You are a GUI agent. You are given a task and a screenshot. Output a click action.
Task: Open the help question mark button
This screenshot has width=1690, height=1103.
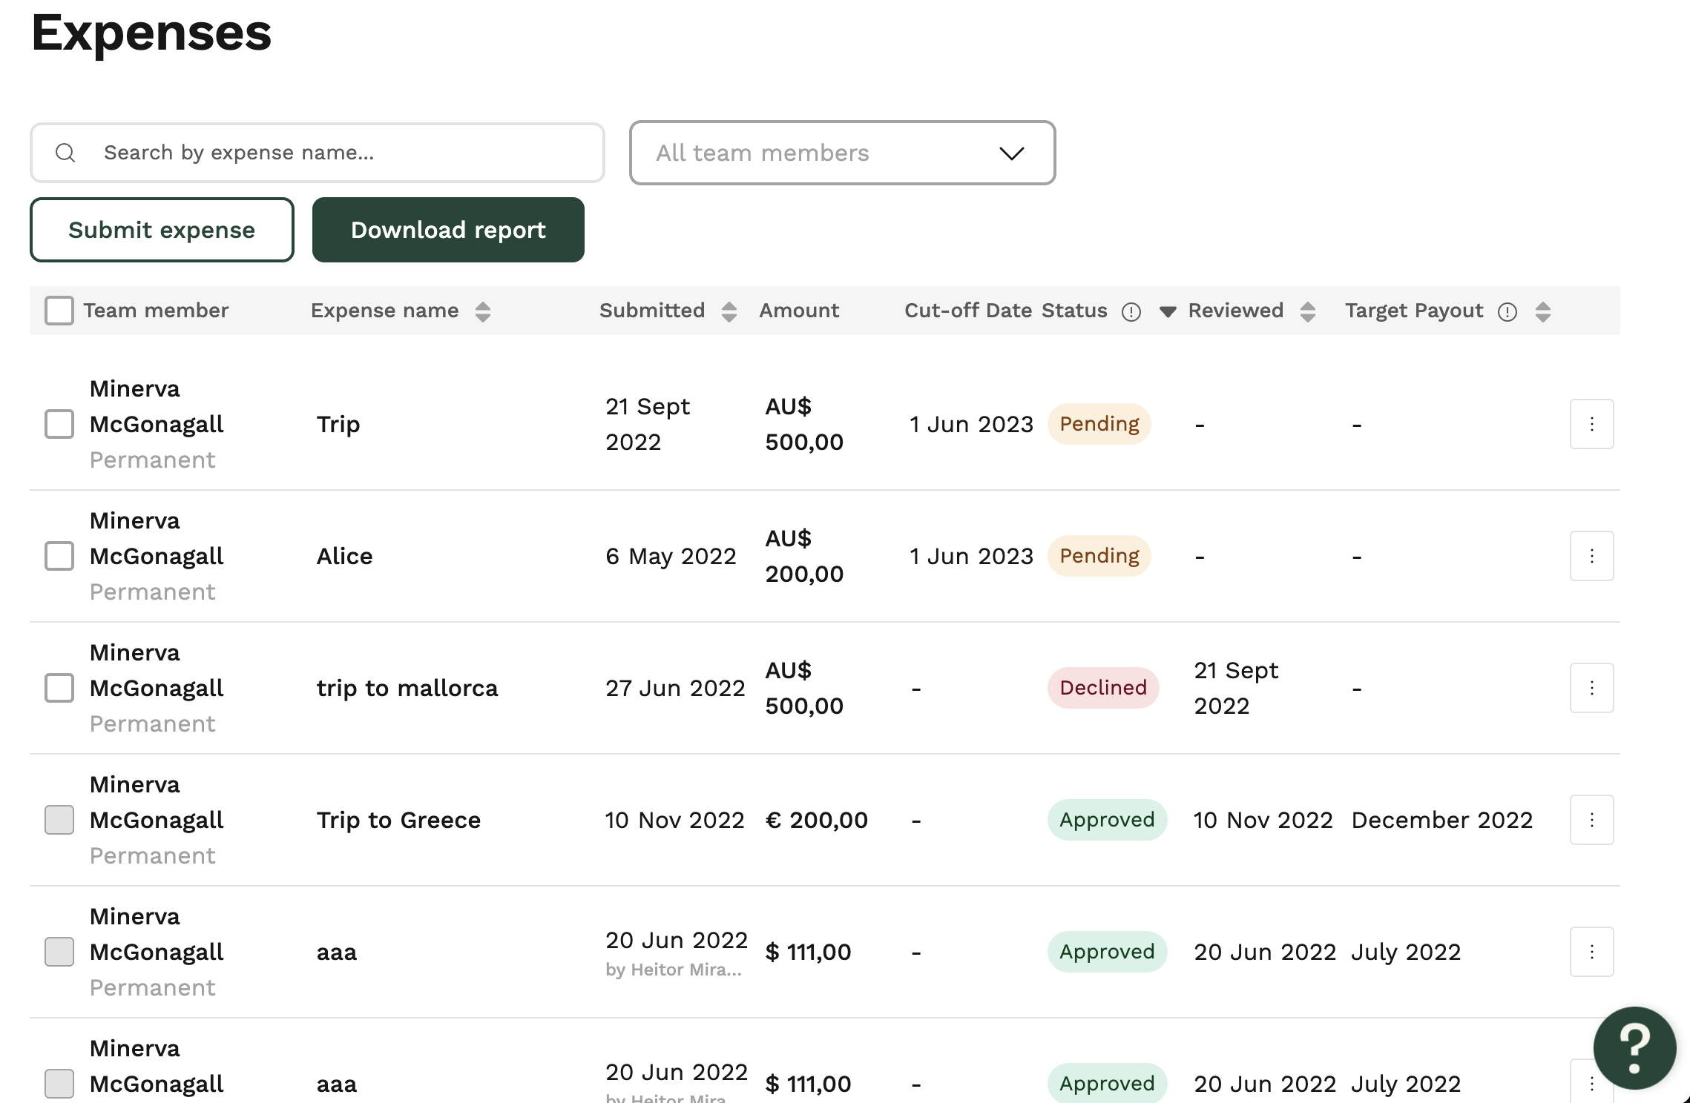(1634, 1048)
